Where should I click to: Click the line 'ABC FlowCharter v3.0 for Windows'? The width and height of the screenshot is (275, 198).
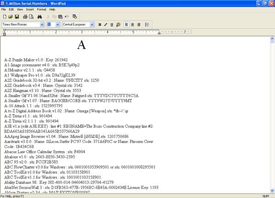[x=80, y=167]
